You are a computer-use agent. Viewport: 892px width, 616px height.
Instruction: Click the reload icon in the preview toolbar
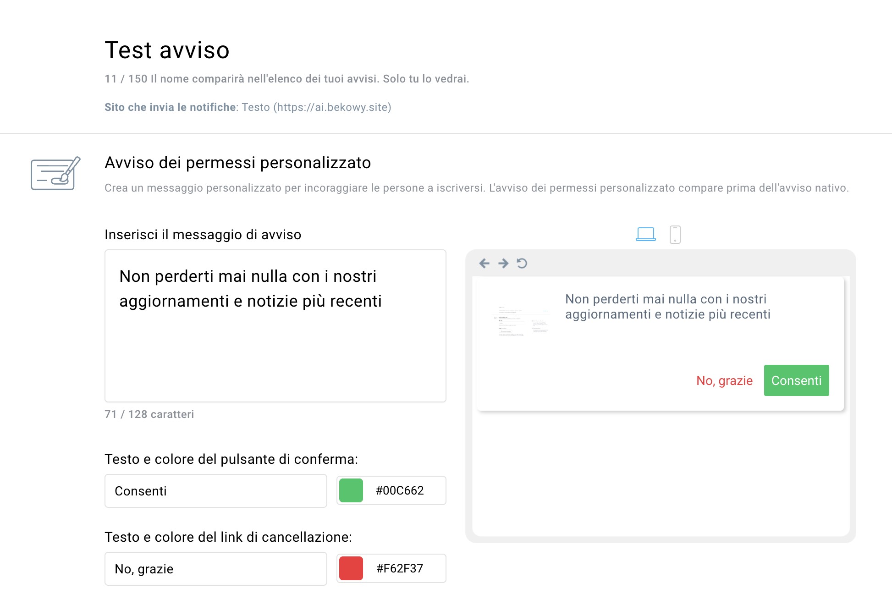[523, 263]
